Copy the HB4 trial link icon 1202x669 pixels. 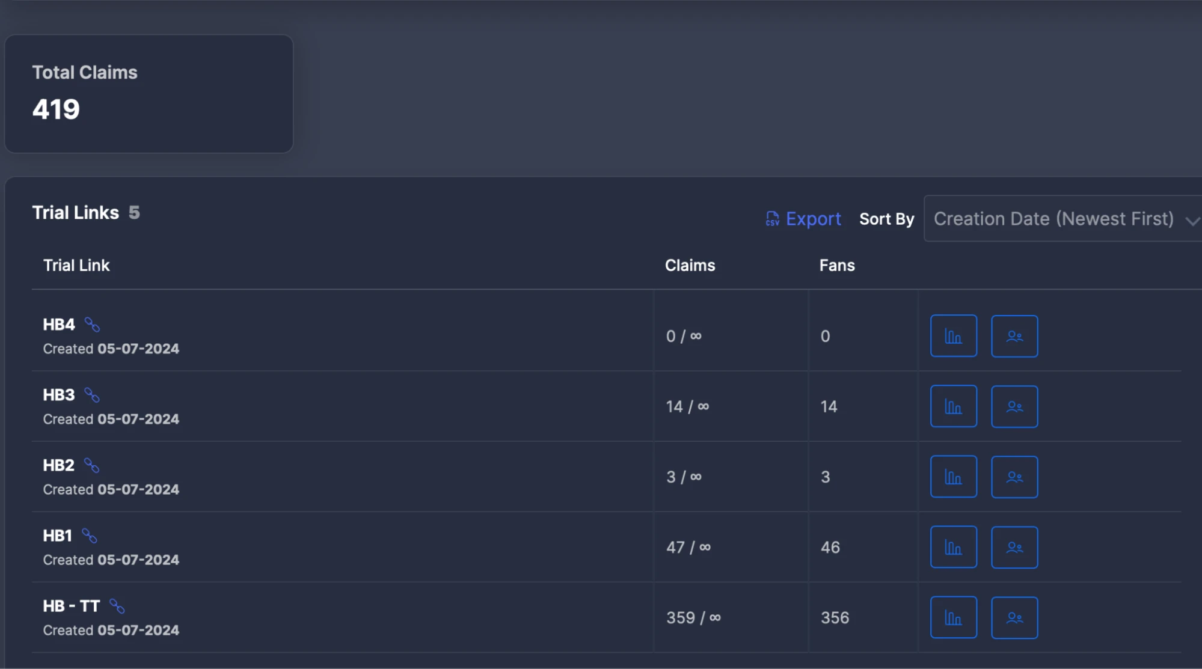click(92, 325)
